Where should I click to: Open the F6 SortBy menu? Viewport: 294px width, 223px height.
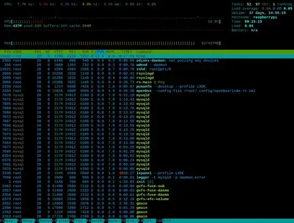click(95, 221)
